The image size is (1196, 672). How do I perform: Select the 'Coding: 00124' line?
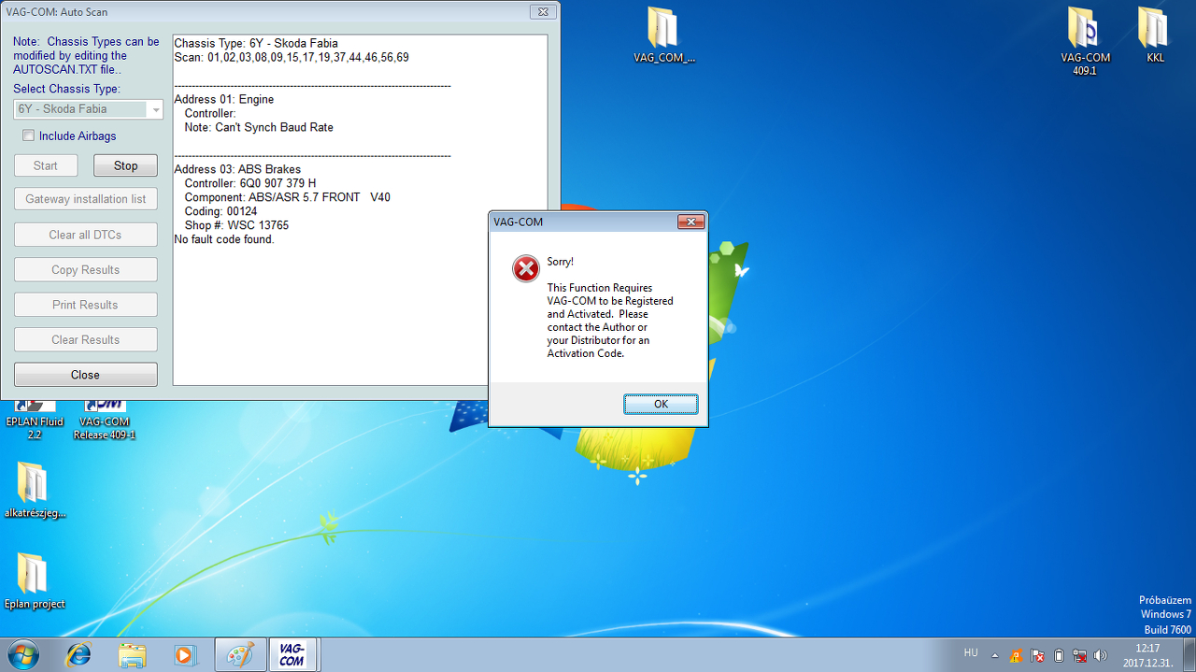[221, 211]
